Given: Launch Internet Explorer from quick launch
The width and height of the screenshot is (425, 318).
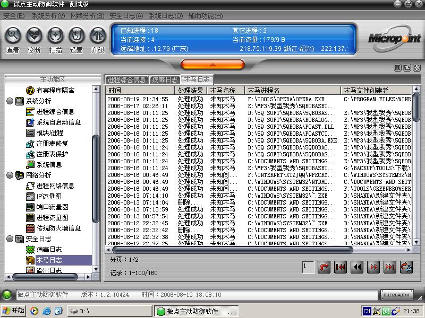Looking at the screenshot, I should (x=46, y=311).
